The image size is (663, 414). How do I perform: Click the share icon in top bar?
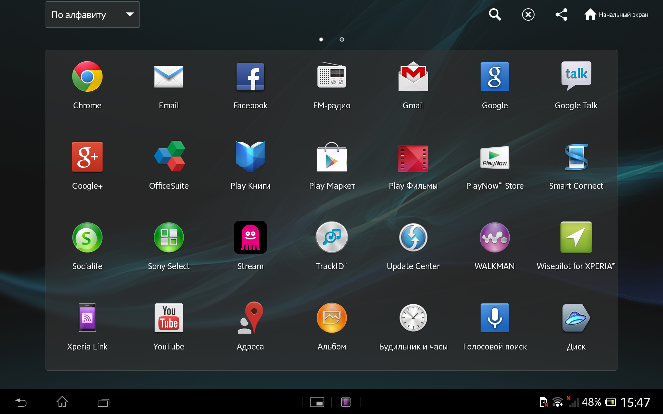(x=561, y=14)
